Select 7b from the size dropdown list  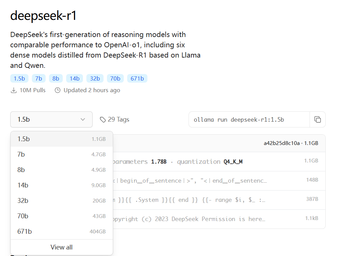[x=21, y=154]
